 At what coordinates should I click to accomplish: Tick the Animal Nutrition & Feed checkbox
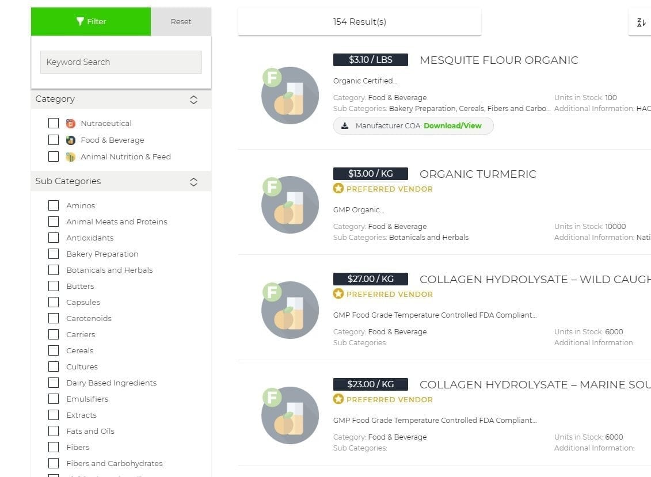pos(54,157)
